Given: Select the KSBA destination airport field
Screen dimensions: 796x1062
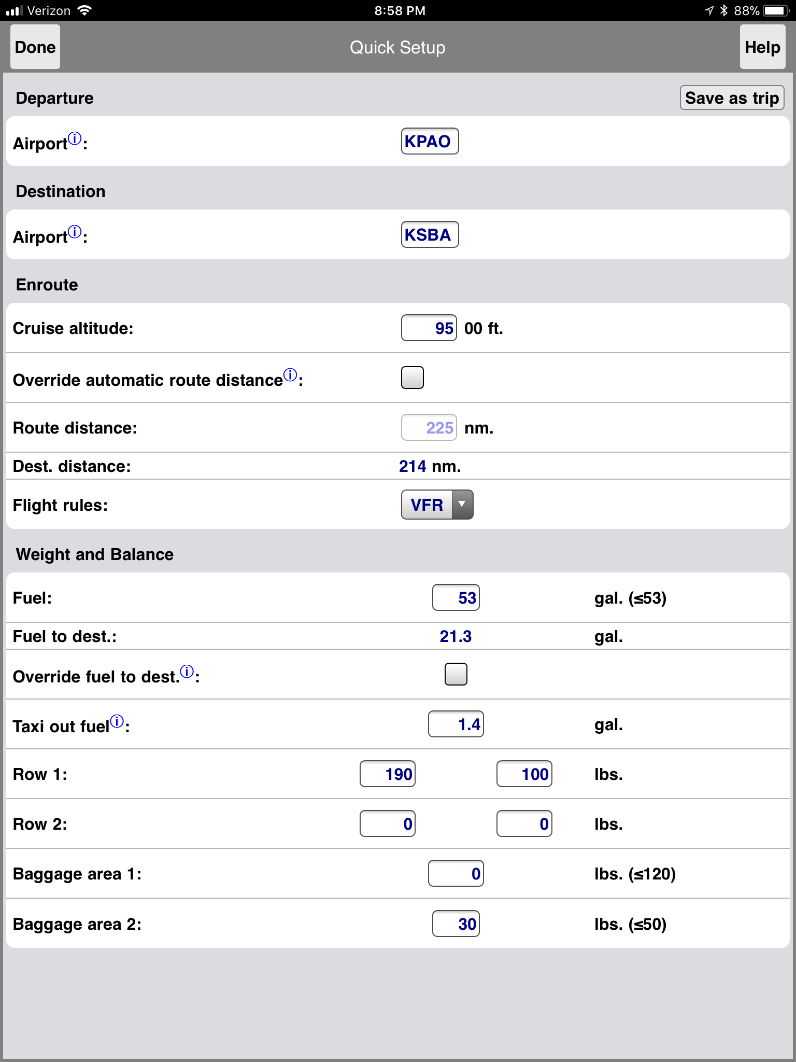Looking at the screenshot, I should (430, 234).
